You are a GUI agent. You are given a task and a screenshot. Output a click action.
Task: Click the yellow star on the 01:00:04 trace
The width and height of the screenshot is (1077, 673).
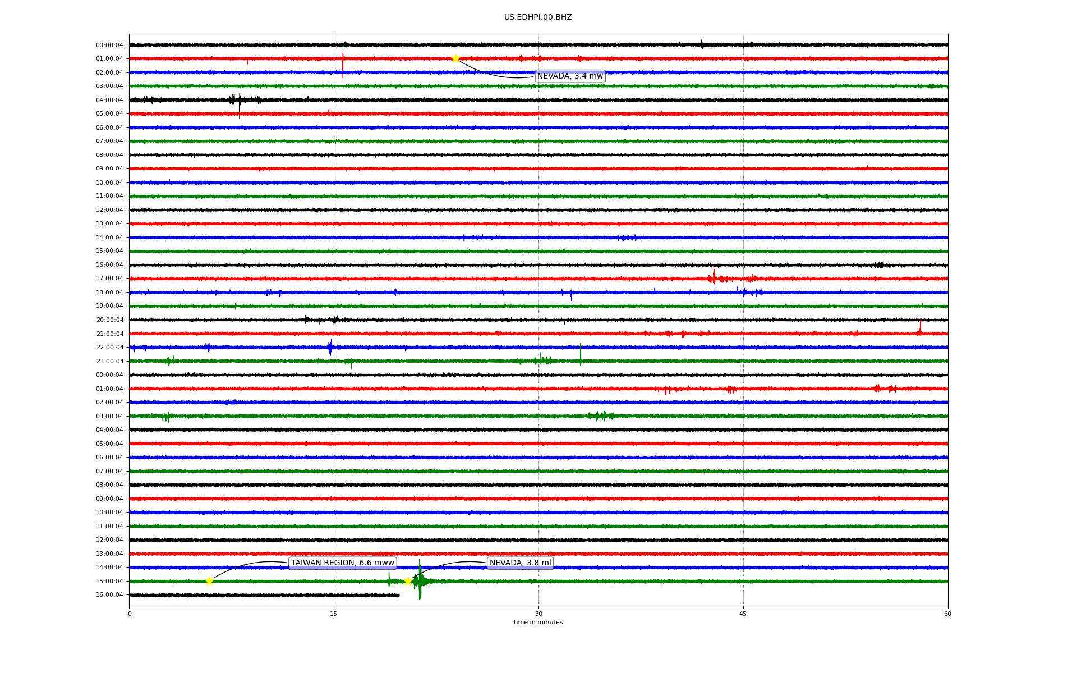[455, 58]
